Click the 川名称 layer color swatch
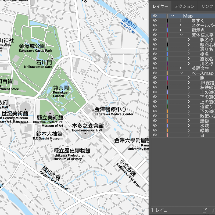Image resolution: width=215 pixels, height=215 pixels. 167,64
